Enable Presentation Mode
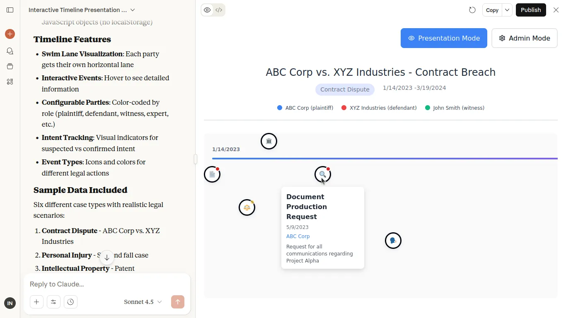The width and height of the screenshot is (566, 318). click(444, 38)
